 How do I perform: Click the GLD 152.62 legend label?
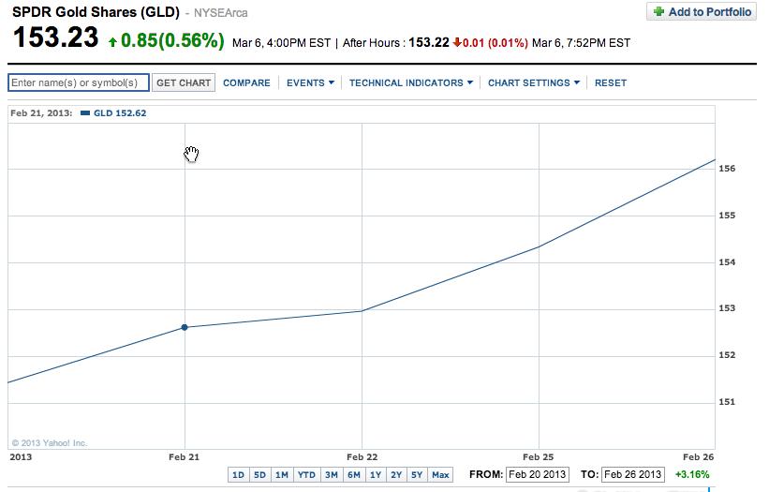pos(120,113)
